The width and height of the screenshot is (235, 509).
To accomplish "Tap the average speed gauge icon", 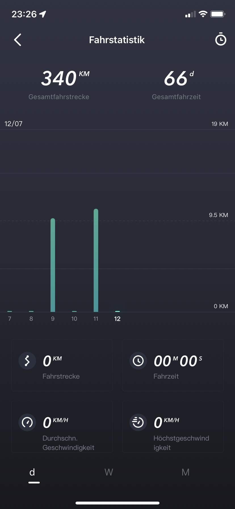I will click(x=27, y=422).
